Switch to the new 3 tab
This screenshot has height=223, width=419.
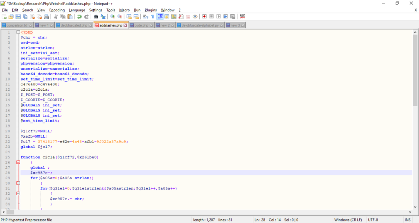[235, 25]
